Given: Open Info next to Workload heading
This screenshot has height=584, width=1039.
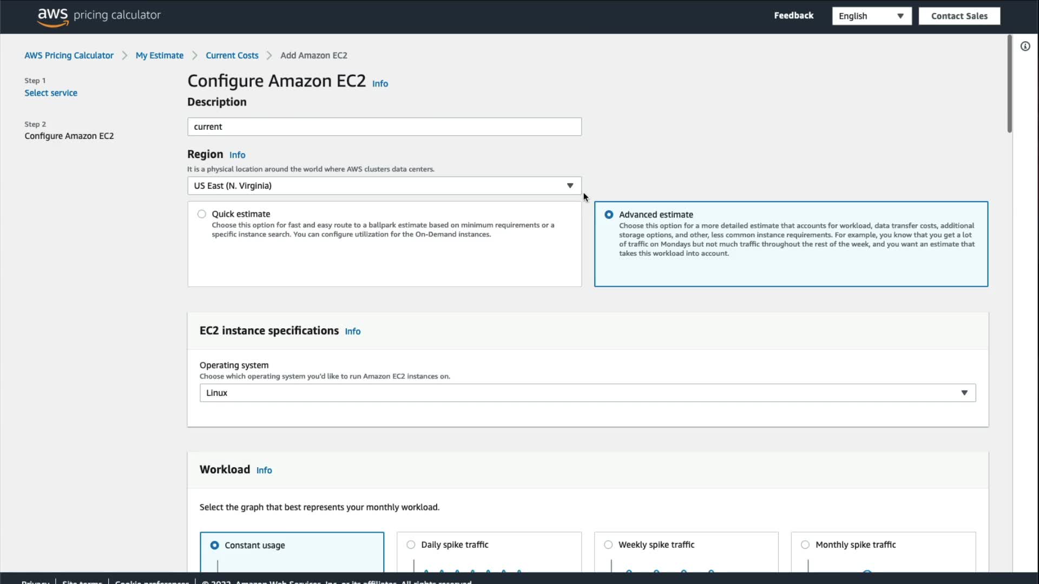Looking at the screenshot, I should (264, 470).
